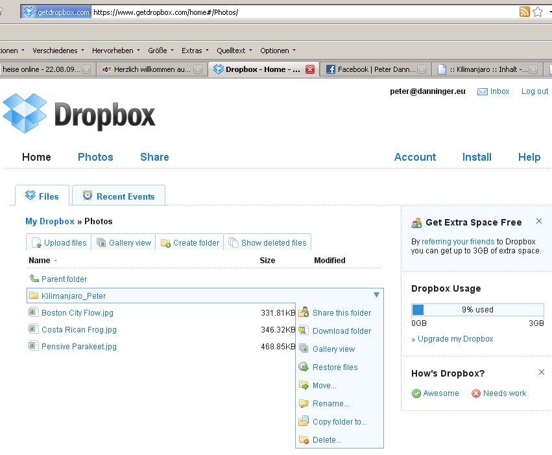Click the Parent folder arrow icon

pyautogui.click(x=34, y=278)
